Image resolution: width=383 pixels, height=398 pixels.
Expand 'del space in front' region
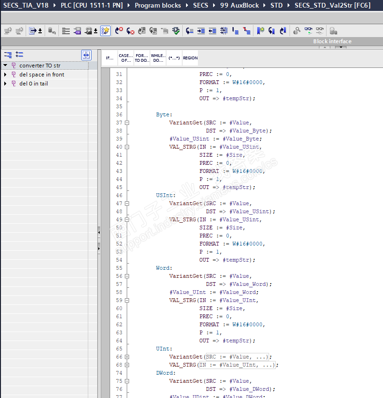pos(5,75)
